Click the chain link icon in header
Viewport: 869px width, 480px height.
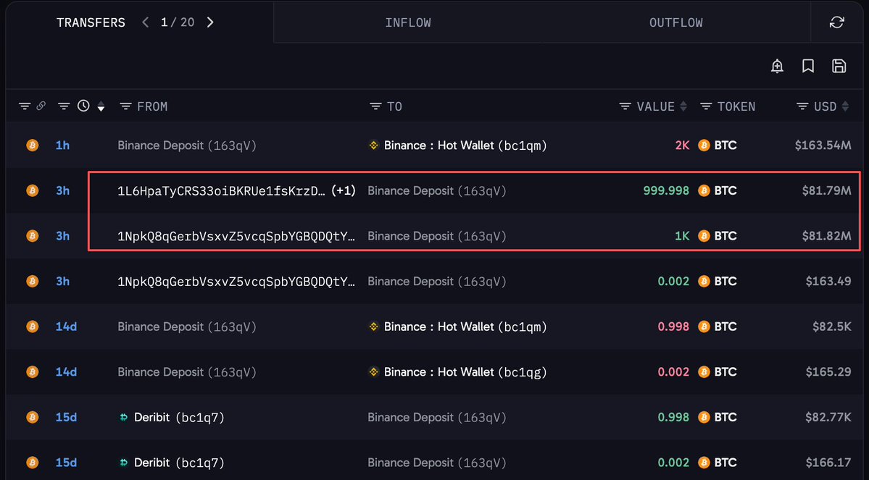[x=41, y=106]
